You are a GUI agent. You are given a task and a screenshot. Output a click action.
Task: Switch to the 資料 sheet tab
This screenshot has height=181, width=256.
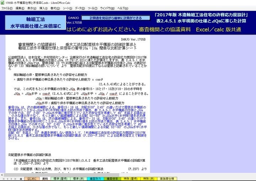pos(45,179)
